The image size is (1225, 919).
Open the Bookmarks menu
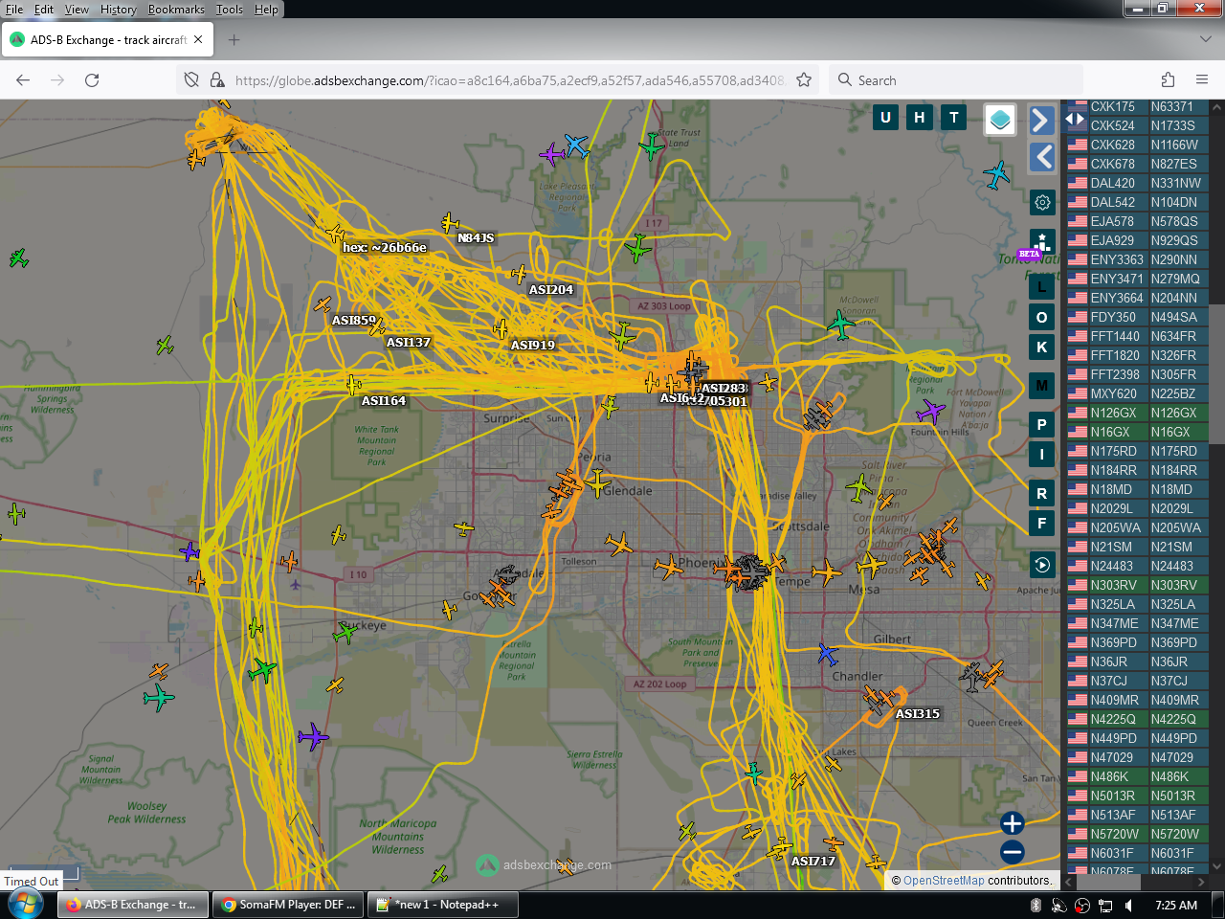(176, 10)
